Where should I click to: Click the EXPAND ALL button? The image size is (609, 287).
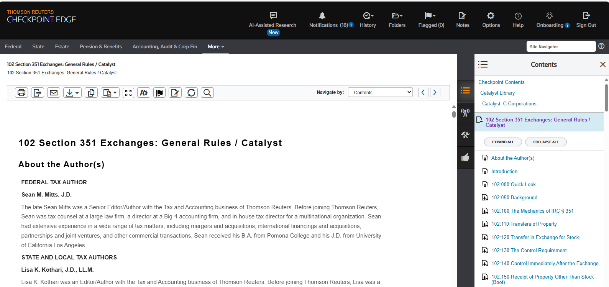point(503,142)
